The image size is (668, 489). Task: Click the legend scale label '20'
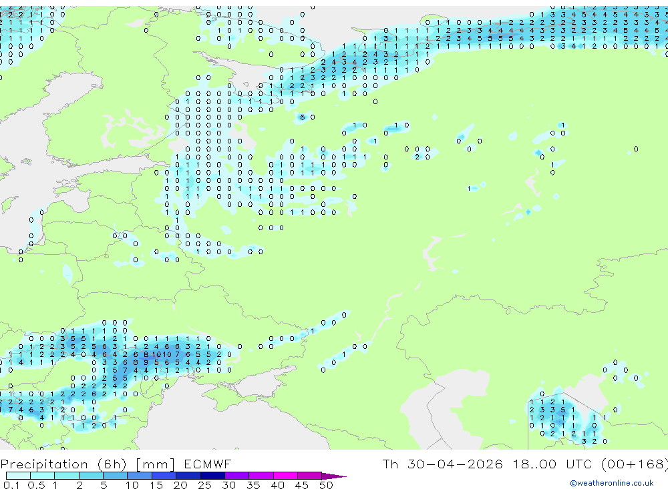point(180,485)
